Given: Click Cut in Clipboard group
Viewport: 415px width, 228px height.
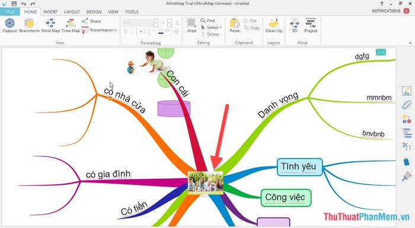Looking at the screenshot, I should pyautogui.click(x=250, y=20).
